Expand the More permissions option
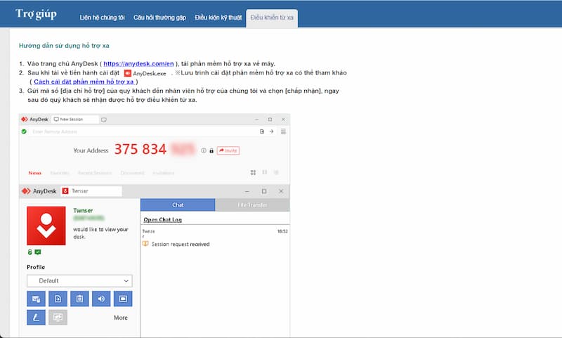The image size is (562, 338). (x=121, y=318)
